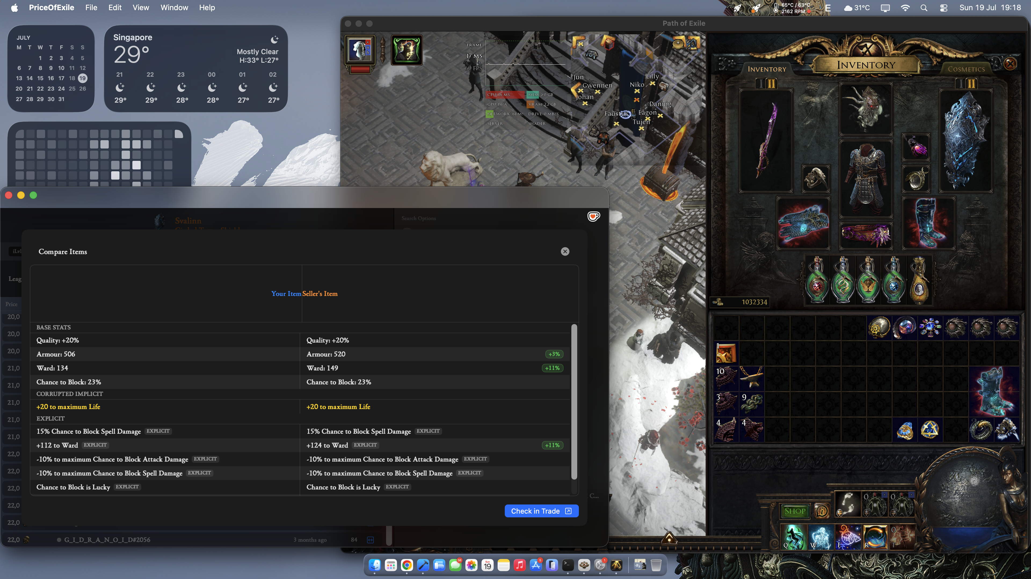Select the blue gem ring in inventory
Viewport: 1031px width, 579px height.
(x=905, y=429)
